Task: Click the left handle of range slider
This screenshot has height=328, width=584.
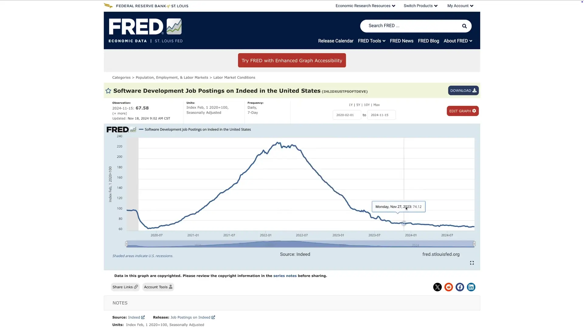Action: [x=126, y=244]
